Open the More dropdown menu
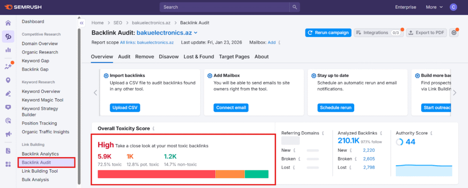The height and width of the screenshot is (188, 468). coord(434,7)
